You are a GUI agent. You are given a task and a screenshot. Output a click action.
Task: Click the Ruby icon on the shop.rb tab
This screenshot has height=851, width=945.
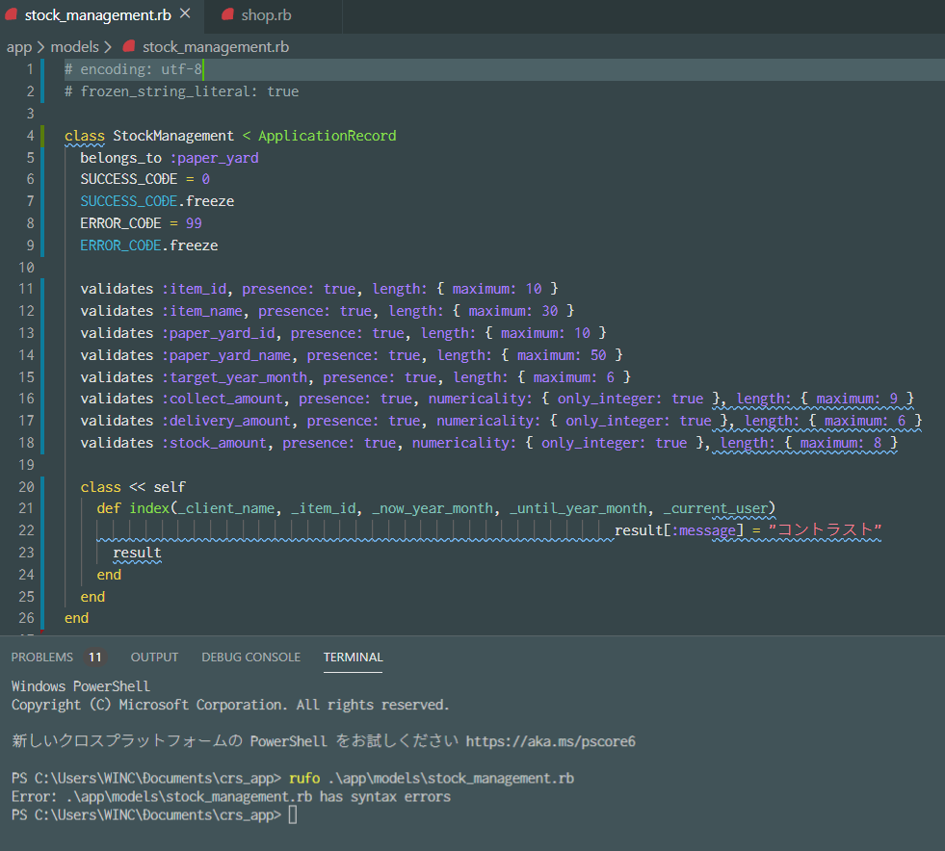[227, 15]
